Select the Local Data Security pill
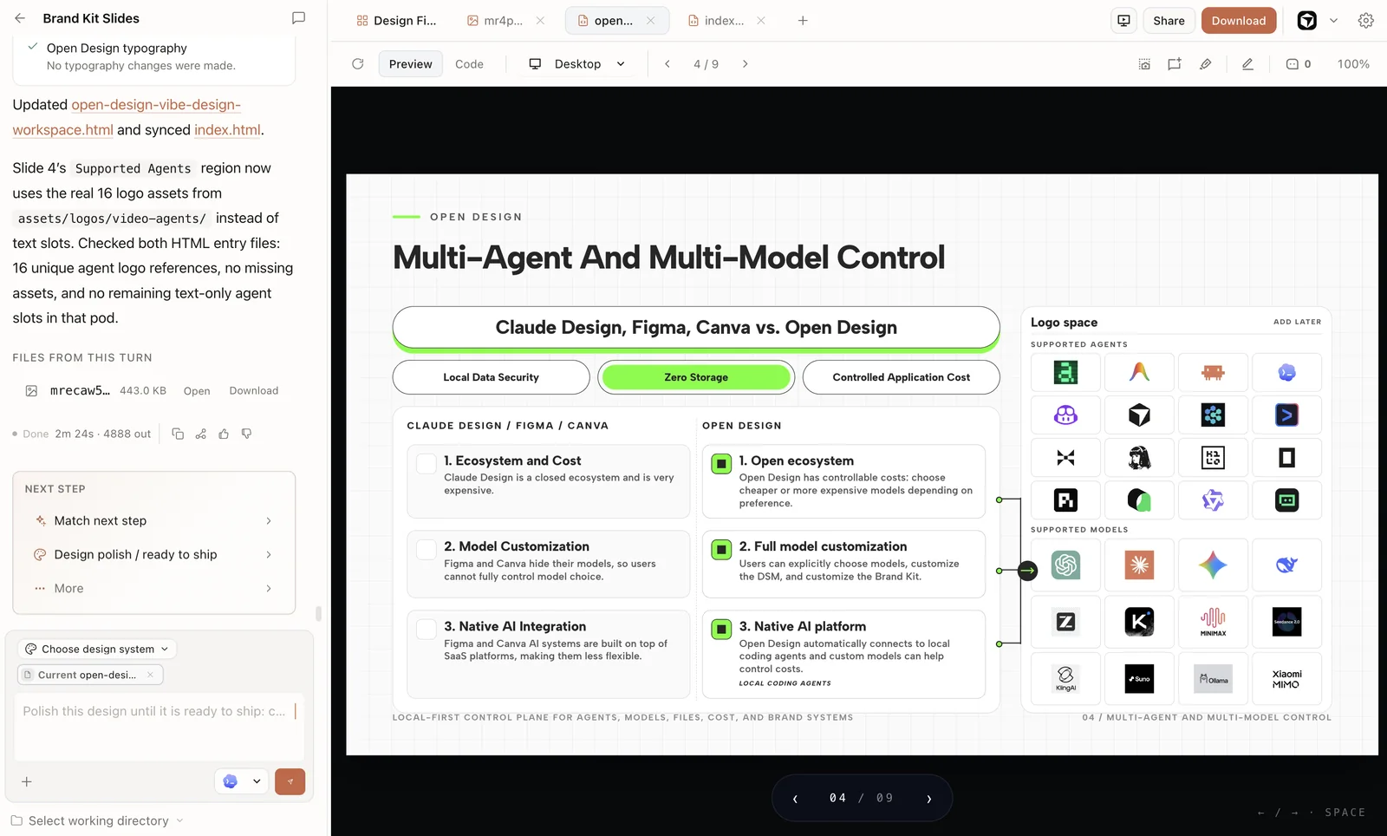The height and width of the screenshot is (836, 1387). coord(491,377)
